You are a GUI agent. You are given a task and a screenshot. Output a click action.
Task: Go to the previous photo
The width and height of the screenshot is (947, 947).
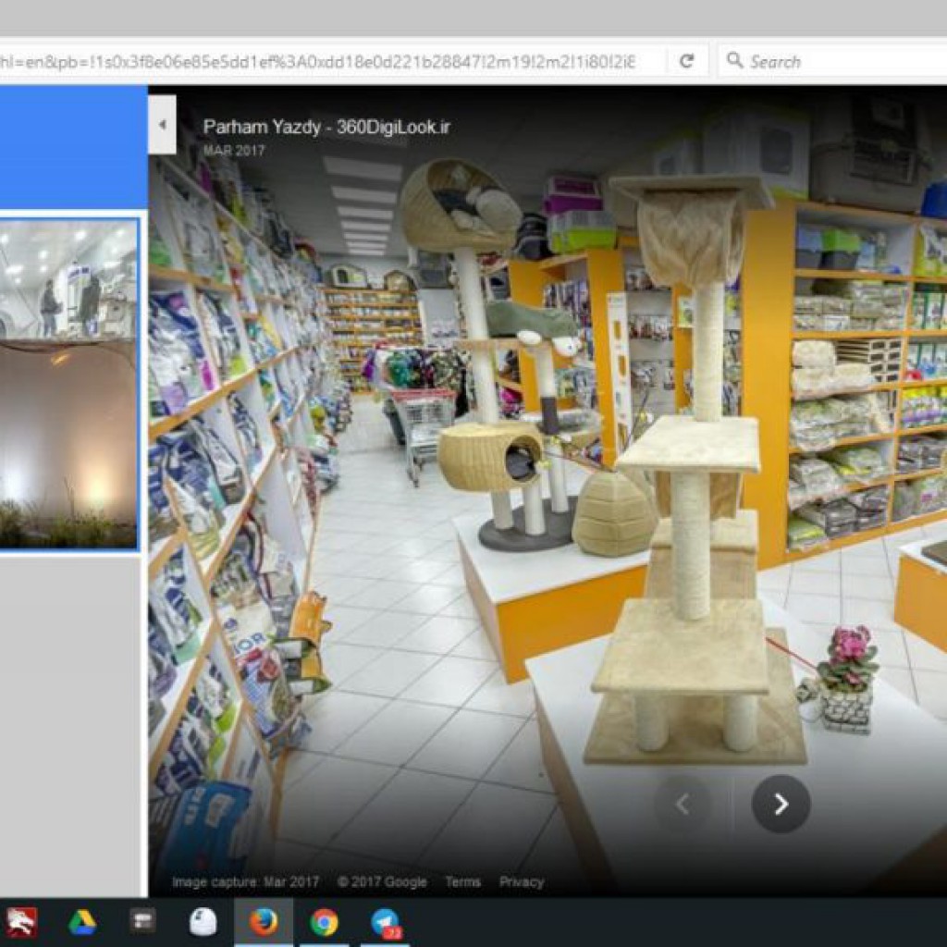click(x=683, y=805)
